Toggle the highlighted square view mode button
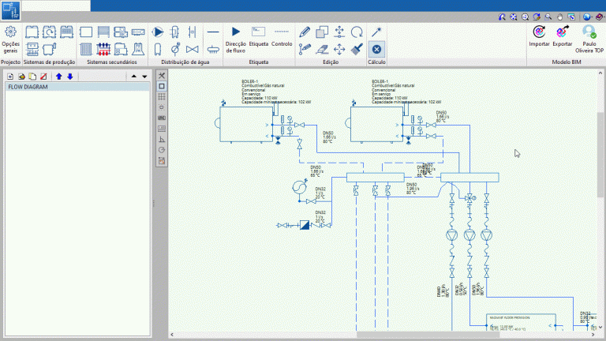 (x=162, y=86)
